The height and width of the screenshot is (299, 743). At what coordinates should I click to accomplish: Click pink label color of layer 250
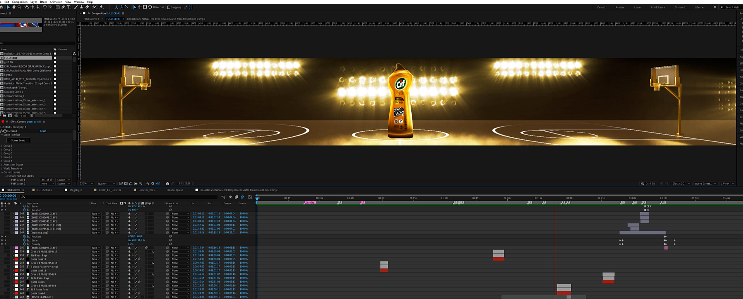16,248
